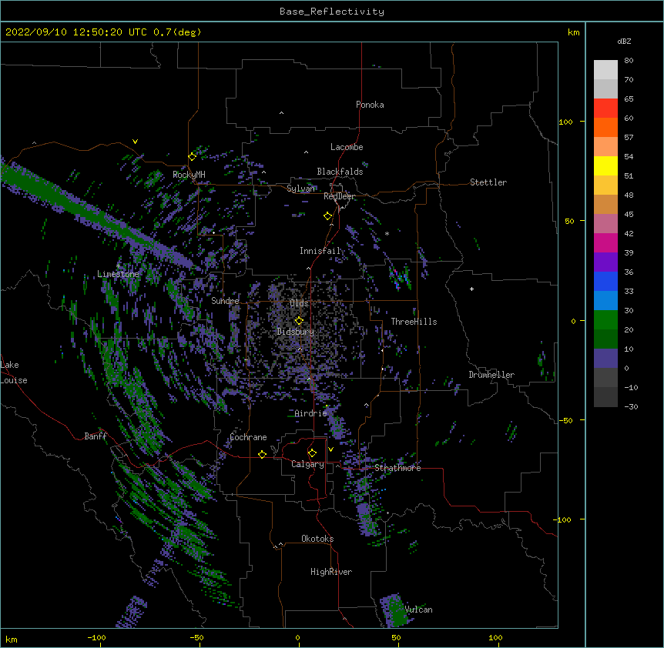Click the -100 tick on the bottom axis

click(x=96, y=637)
